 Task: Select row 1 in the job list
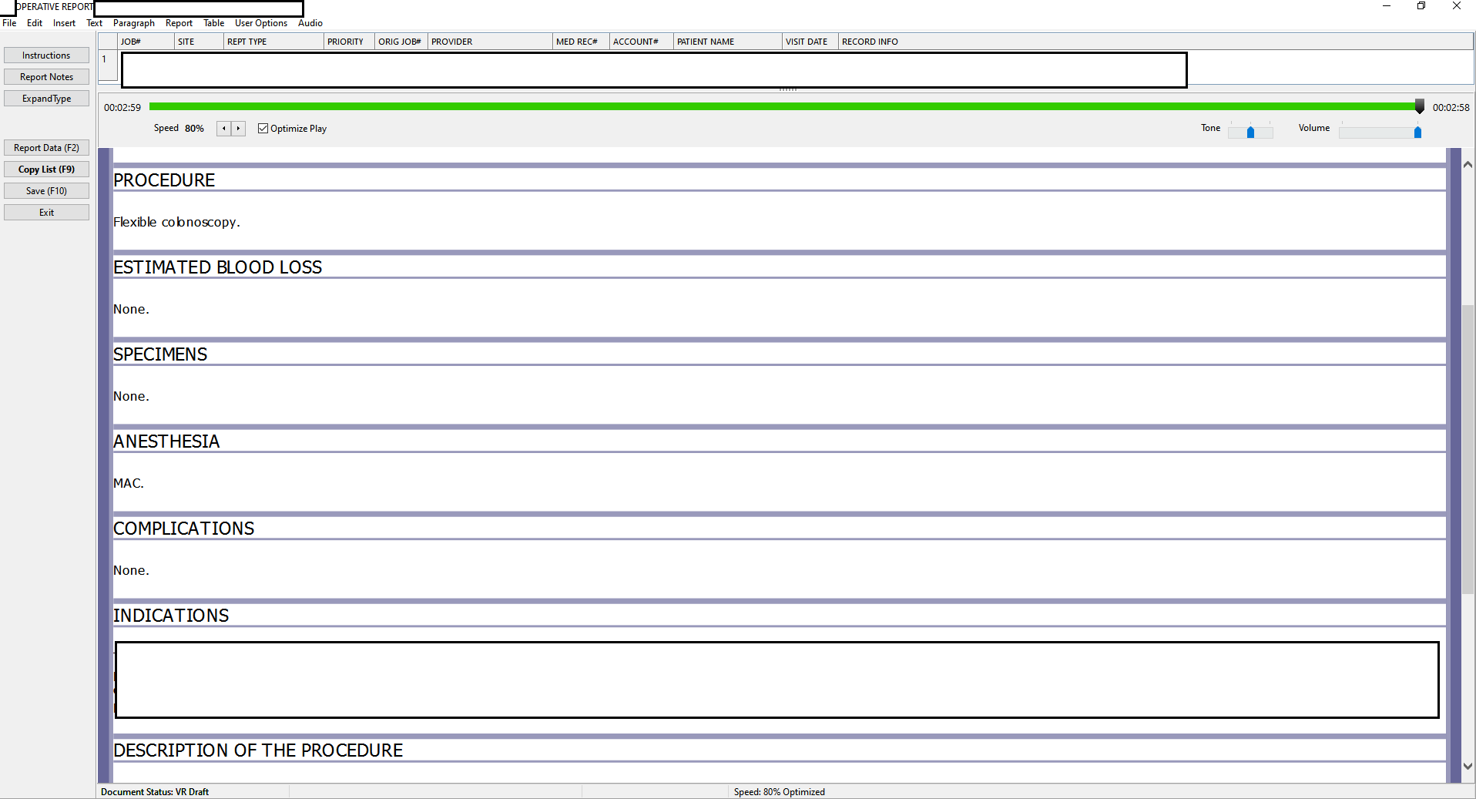pos(108,65)
